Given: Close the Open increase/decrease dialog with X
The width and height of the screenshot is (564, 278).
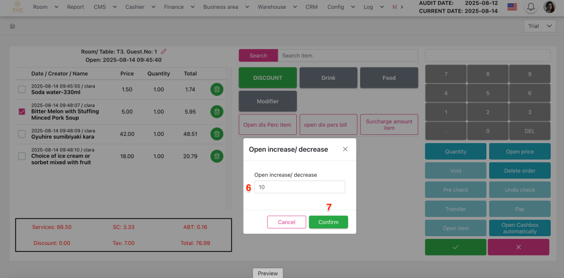Looking at the screenshot, I should tap(345, 149).
